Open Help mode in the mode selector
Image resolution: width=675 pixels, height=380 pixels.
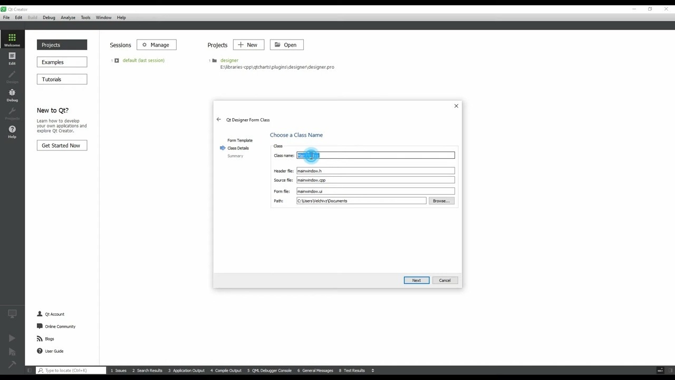pos(12,132)
